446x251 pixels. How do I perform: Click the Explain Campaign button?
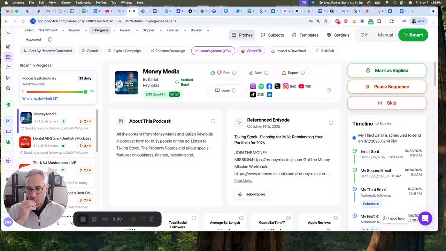(x=124, y=51)
